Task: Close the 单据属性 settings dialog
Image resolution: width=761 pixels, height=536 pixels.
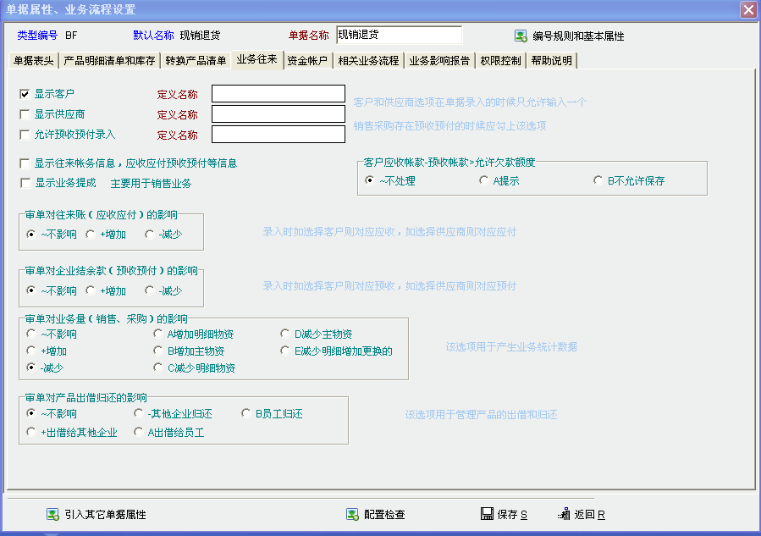Action: (x=747, y=10)
